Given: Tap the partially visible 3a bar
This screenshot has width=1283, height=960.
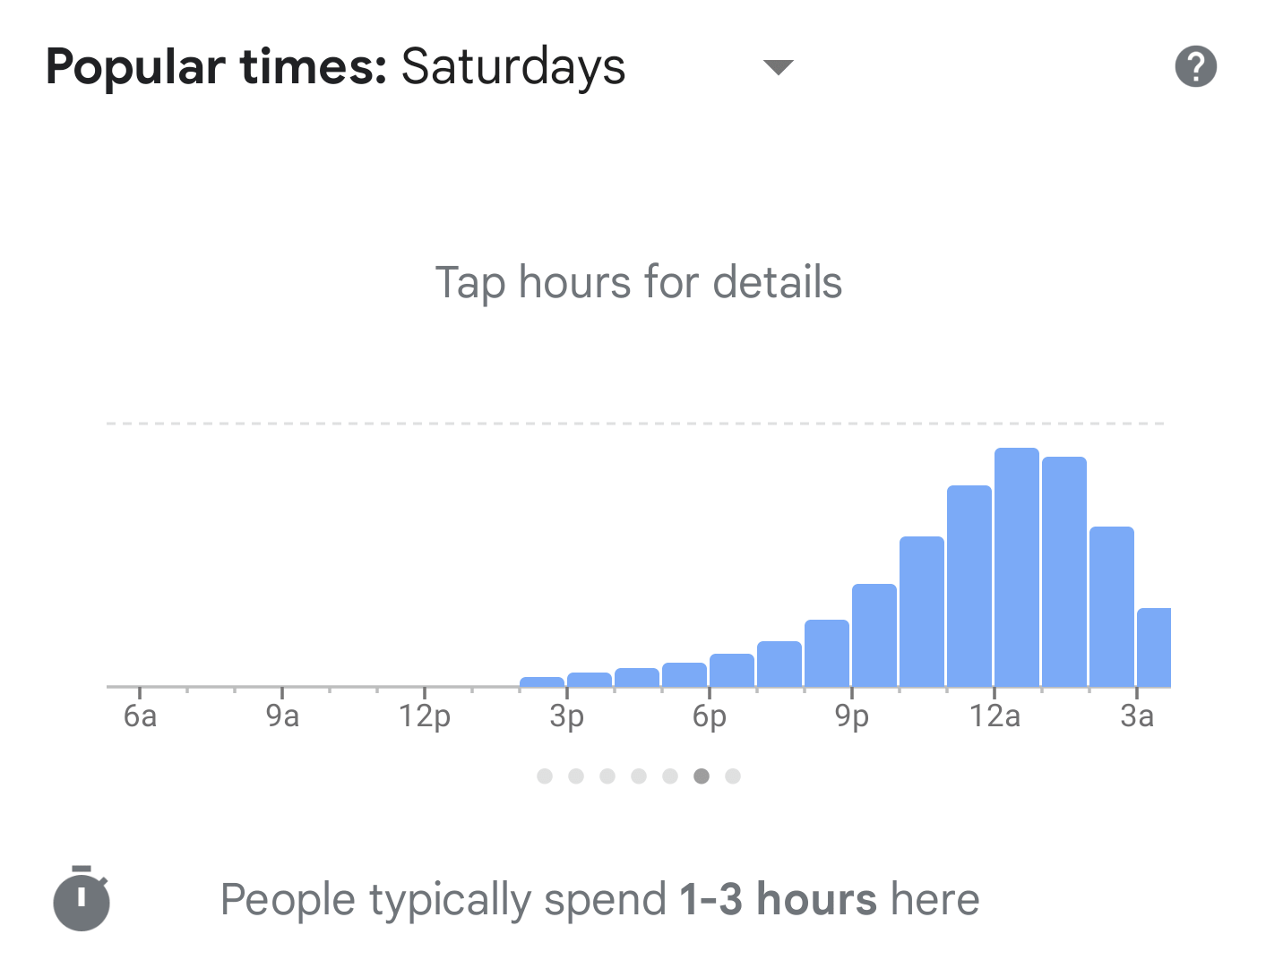Looking at the screenshot, I should 1153,647.
